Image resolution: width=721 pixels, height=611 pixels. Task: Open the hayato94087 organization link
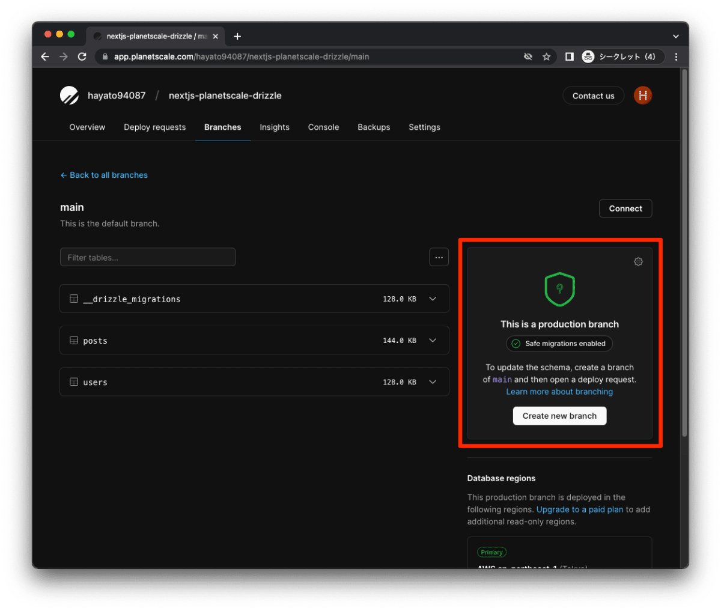pos(117,96)
